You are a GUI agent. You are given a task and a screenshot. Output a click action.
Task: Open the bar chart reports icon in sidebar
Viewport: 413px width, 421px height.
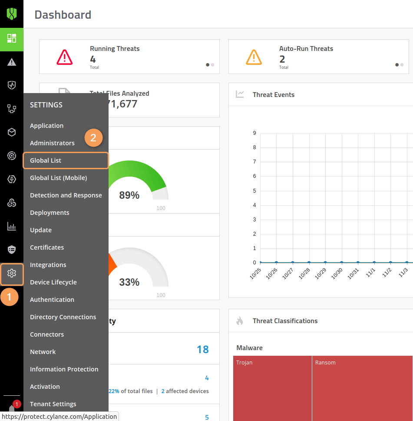tap(12, 226)
